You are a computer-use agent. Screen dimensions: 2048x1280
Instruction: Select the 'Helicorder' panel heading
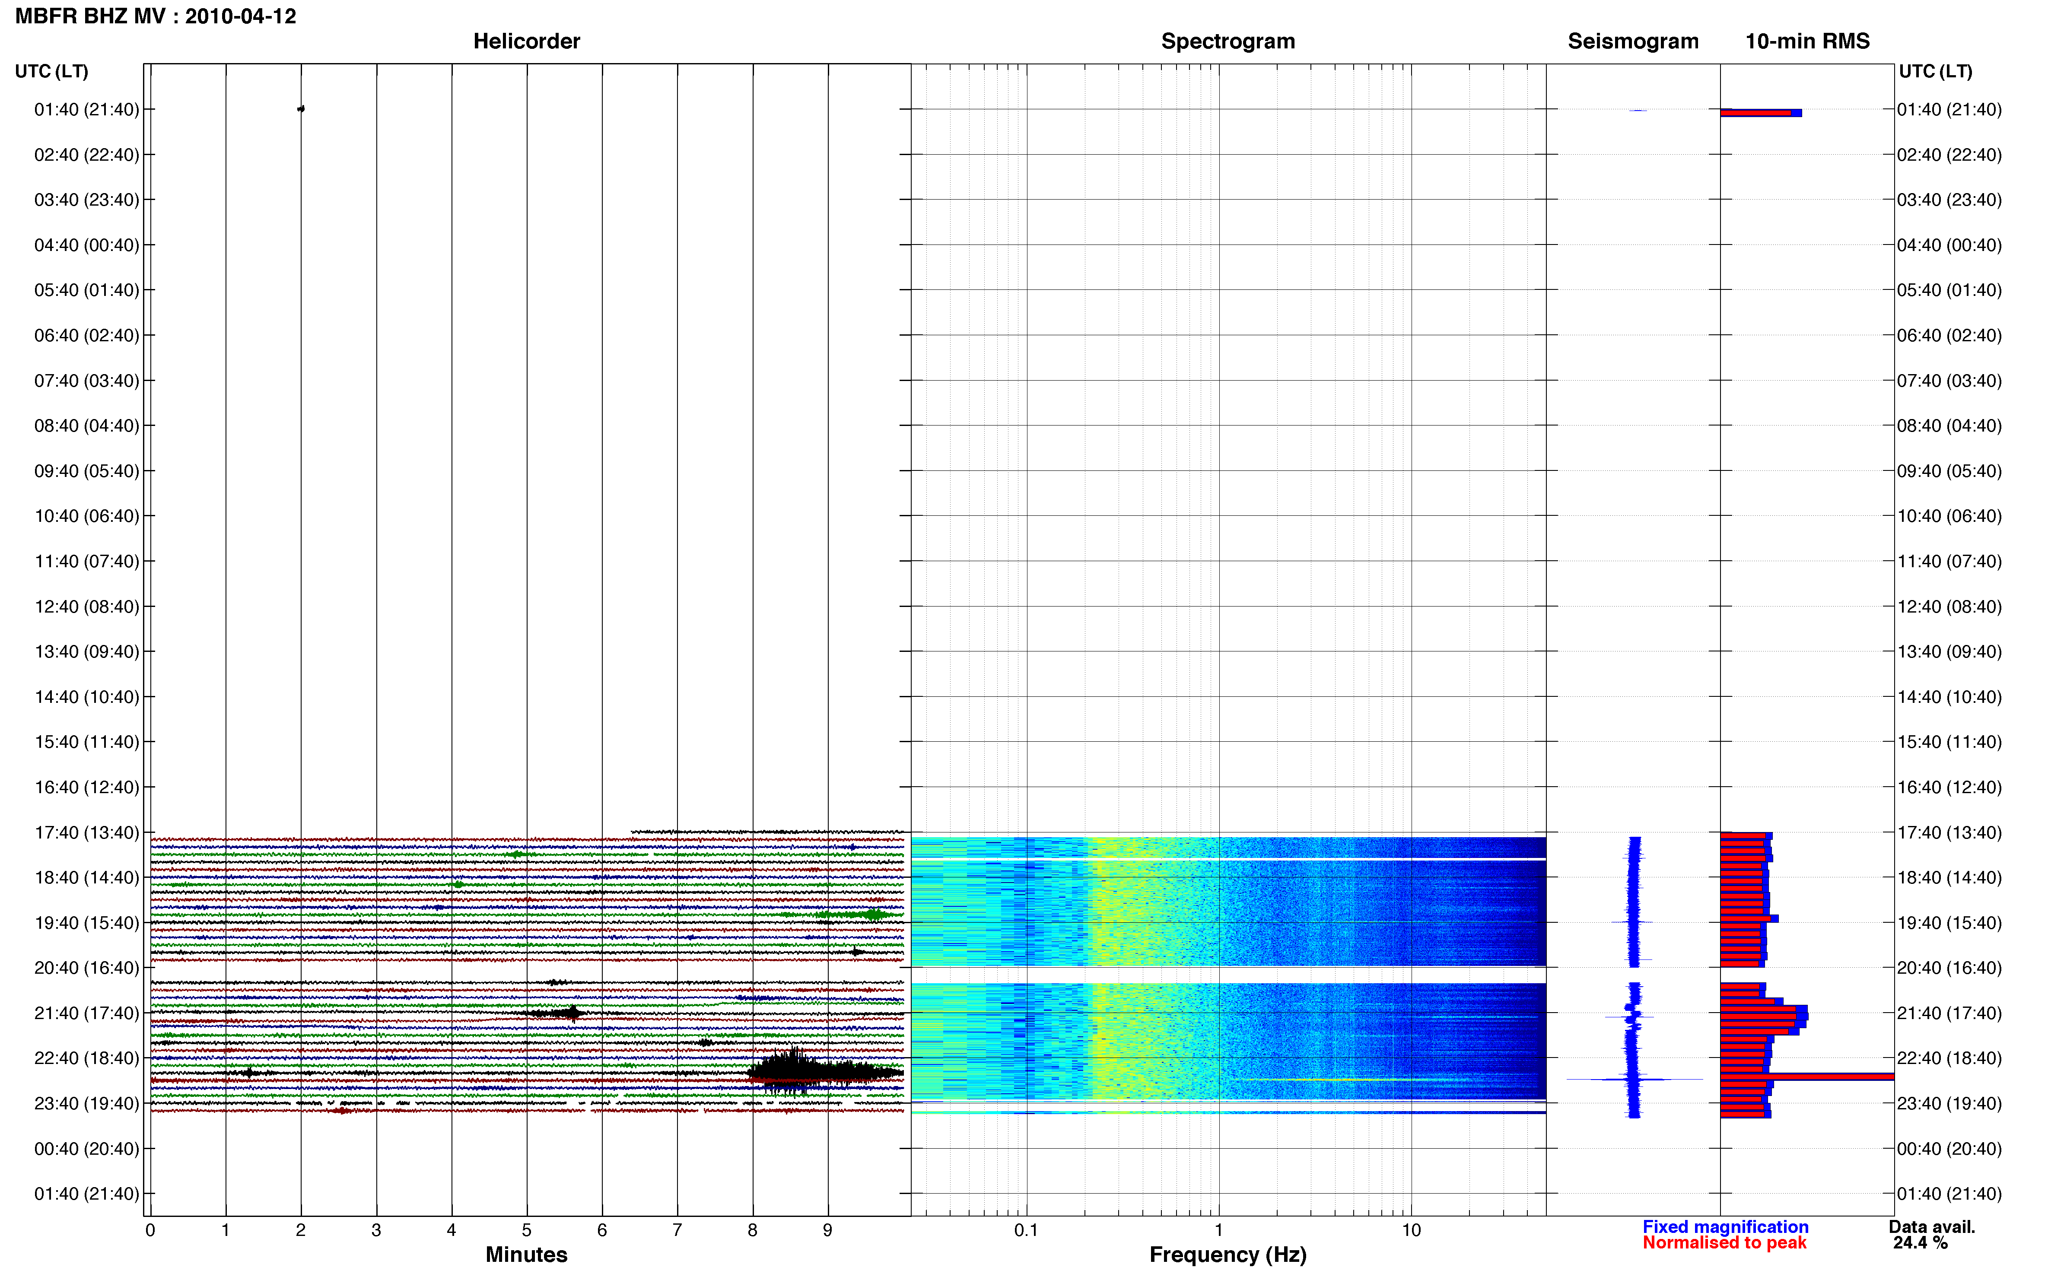(527, 41)
